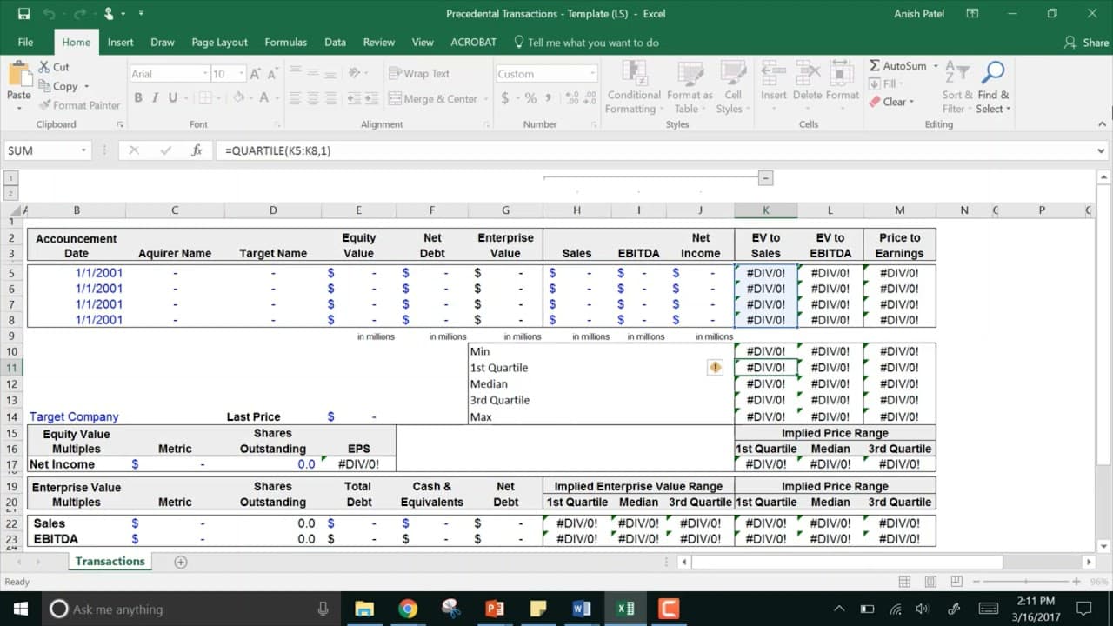Image resolution: width=1113 pixels, height=626 pixels.
Task: Switch to Page Layout view in status bar
Action: [x=929, y=582]
